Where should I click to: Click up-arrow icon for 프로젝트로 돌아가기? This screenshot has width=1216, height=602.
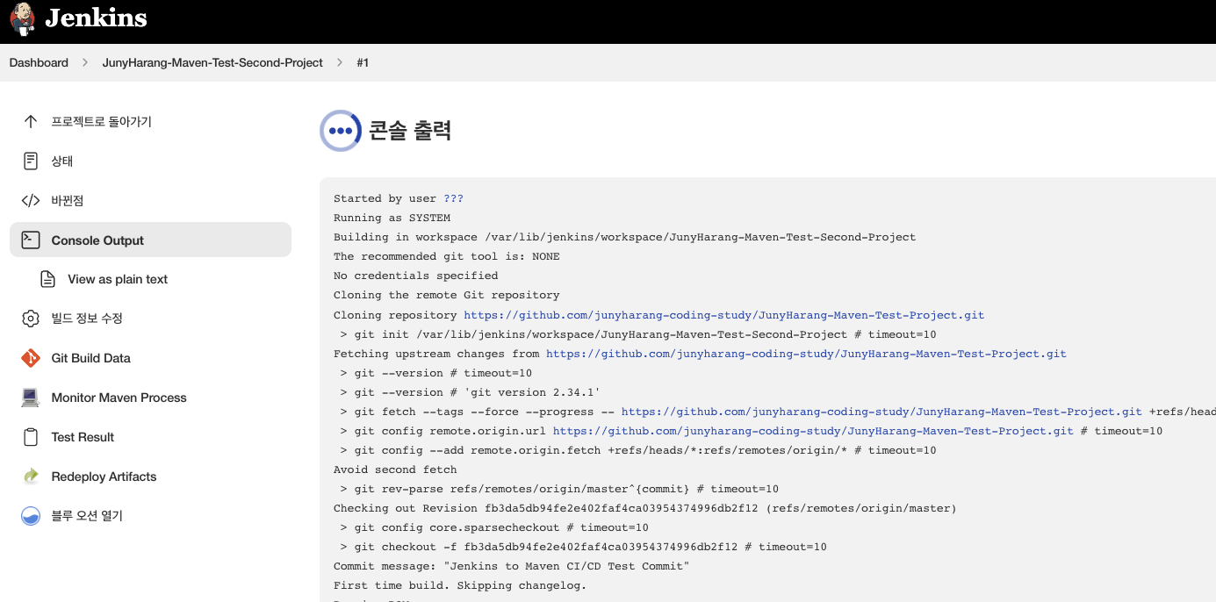(x=31, y=122)
